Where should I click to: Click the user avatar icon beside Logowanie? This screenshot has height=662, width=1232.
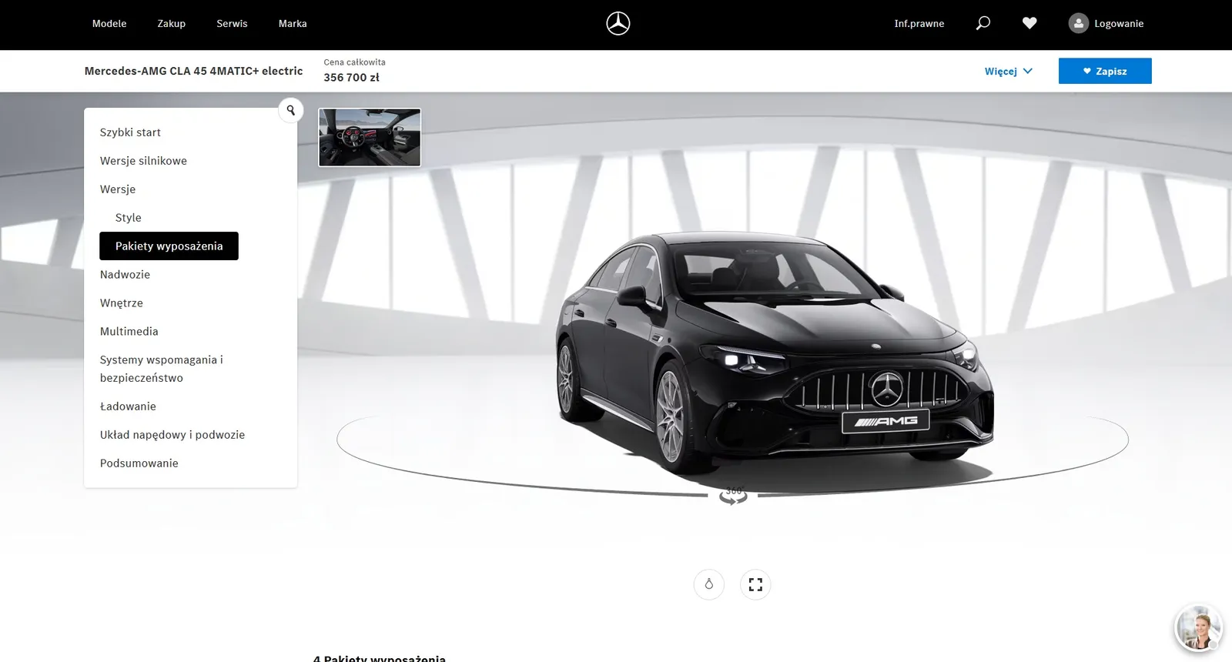[x=1079, y=24]
